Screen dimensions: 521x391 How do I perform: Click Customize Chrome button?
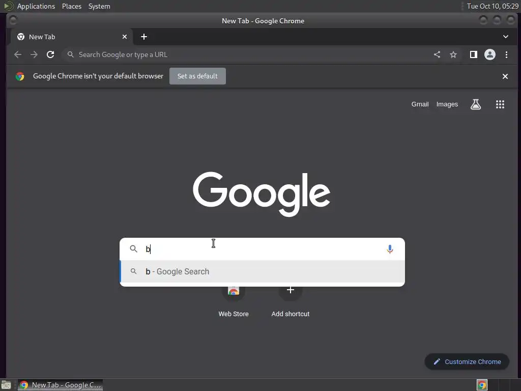click(467, 362)
